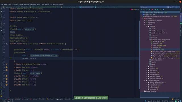
Task: Click the refresh icon in Database toolbar
Action: pos(147,10)
